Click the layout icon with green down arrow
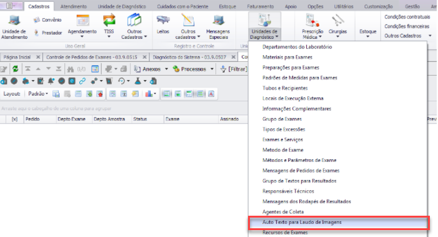 pos(89,94)
